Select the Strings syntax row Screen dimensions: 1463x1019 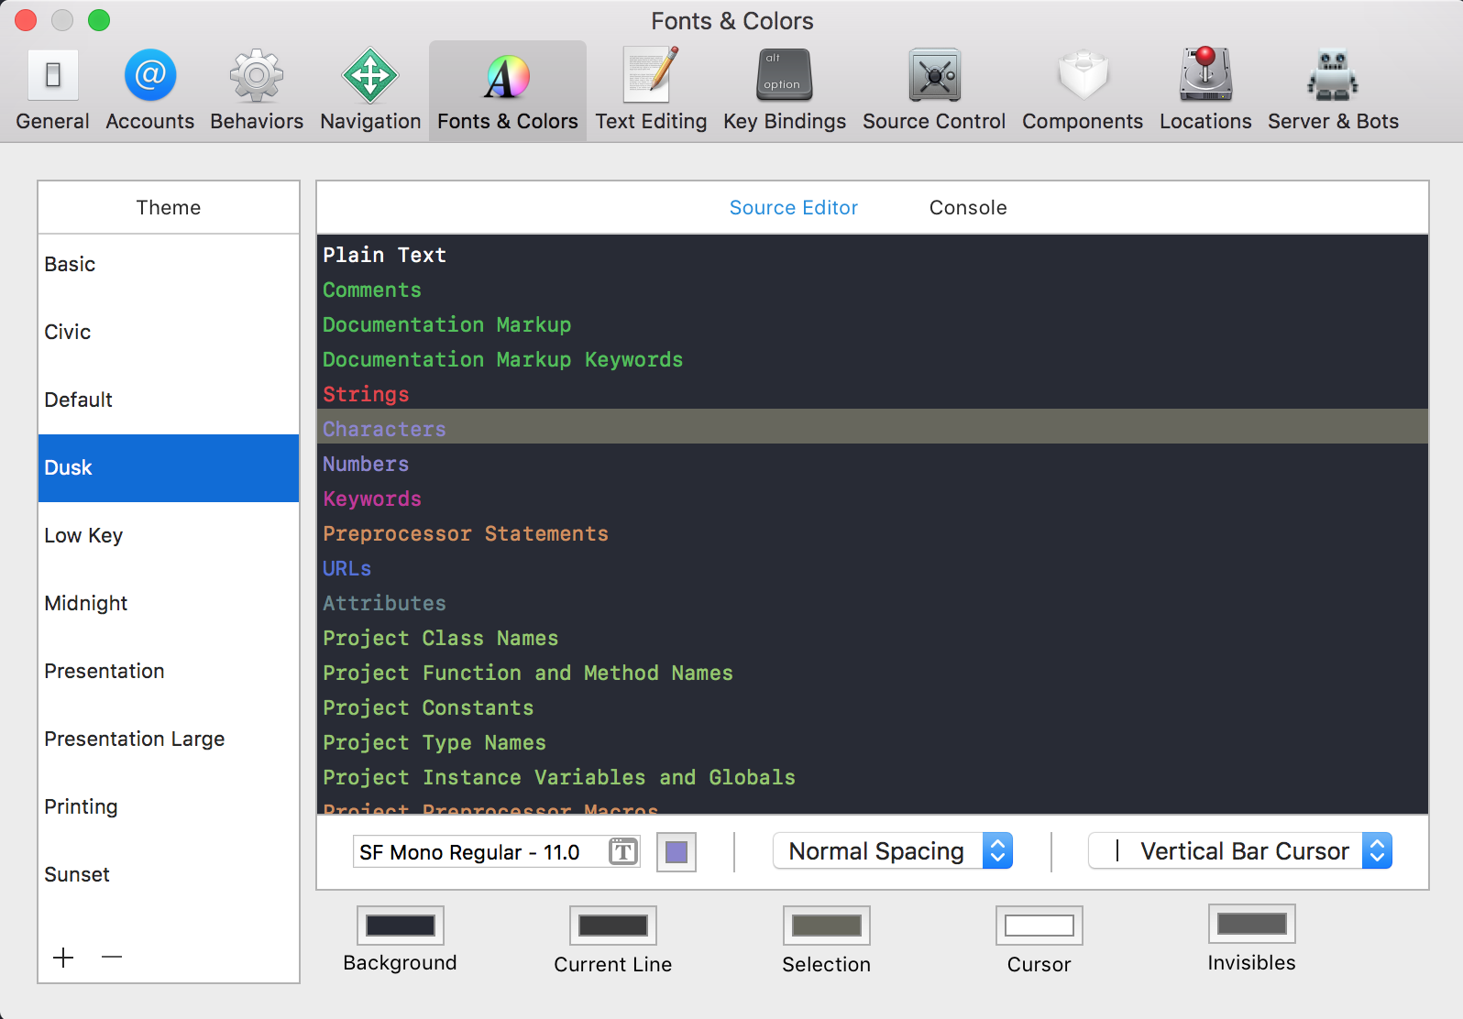tap(873, 394)
